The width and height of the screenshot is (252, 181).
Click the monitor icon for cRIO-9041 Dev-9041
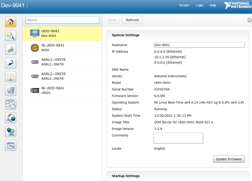point(35,33)
